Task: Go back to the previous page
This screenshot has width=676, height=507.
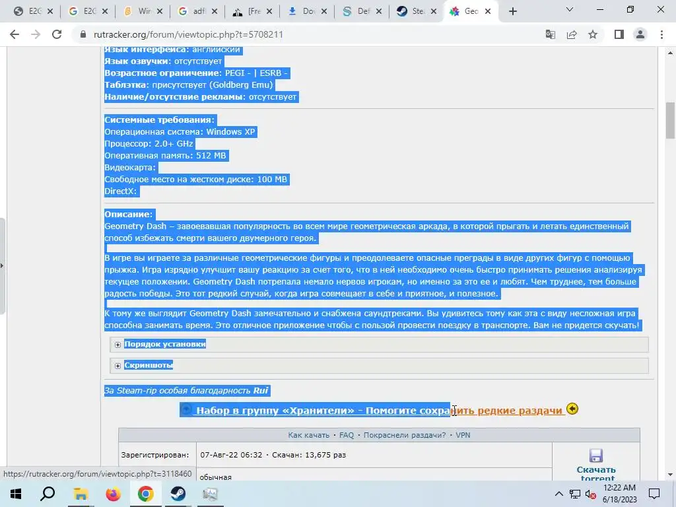Action: click(15, 34)
